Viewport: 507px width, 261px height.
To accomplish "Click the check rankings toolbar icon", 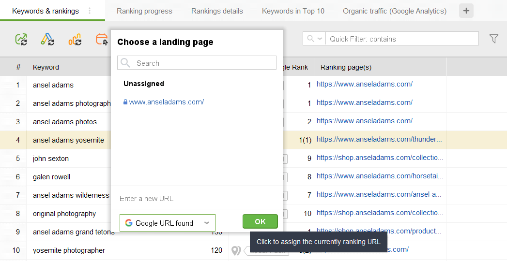I will pos(21,39).
